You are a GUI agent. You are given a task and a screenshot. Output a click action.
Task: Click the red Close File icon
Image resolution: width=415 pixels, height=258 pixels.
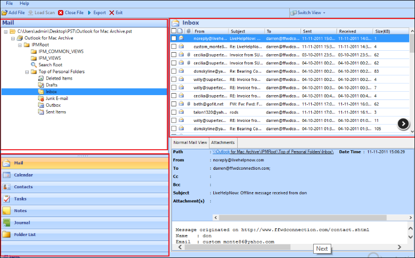(60, 13)
